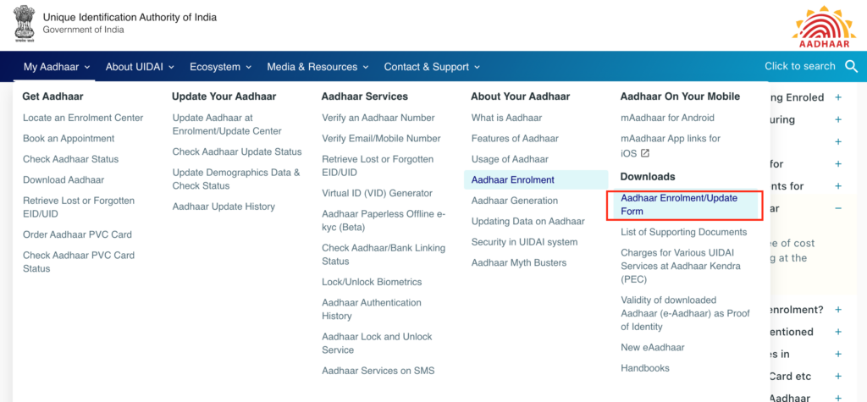Open the About UIDAI menu

[140, 67]
